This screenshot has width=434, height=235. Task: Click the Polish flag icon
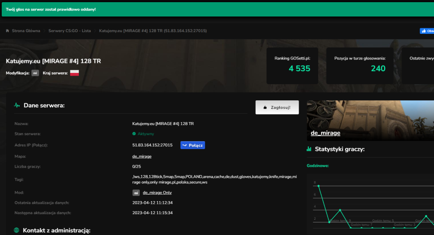click(75, 73)
